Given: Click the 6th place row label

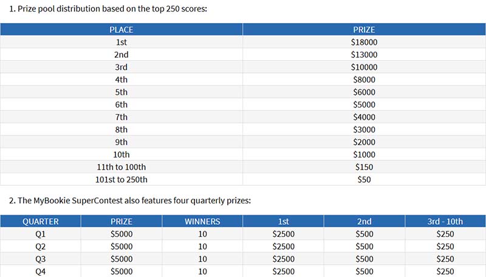Looking at the screenshot, I should (121, 104).
